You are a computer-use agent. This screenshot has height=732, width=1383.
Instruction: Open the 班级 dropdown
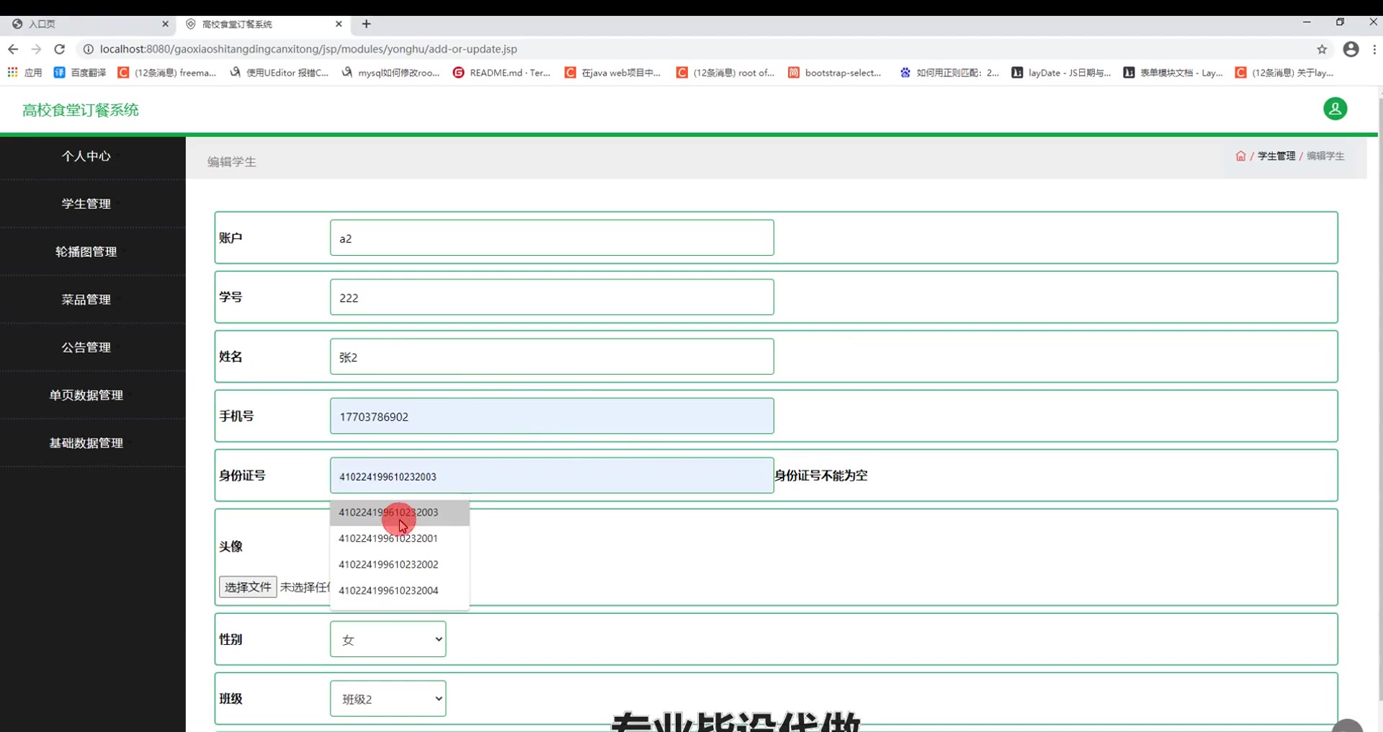click(x=388, y=699)
